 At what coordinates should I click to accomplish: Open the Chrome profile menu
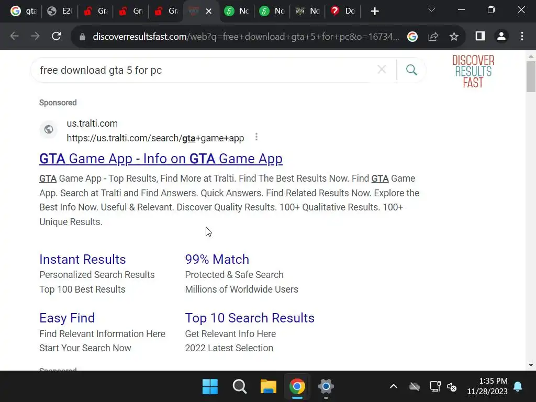pyautogui.click(x=501, y=36)
